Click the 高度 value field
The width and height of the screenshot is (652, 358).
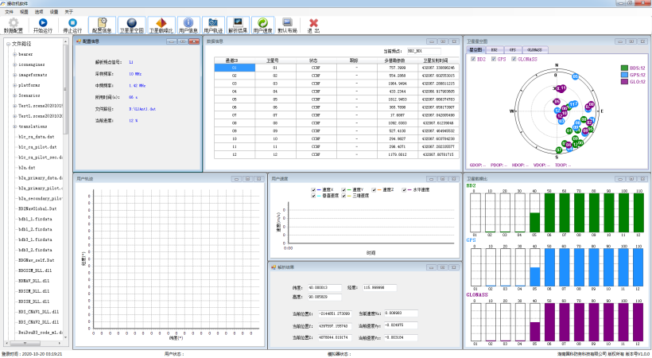324,298
